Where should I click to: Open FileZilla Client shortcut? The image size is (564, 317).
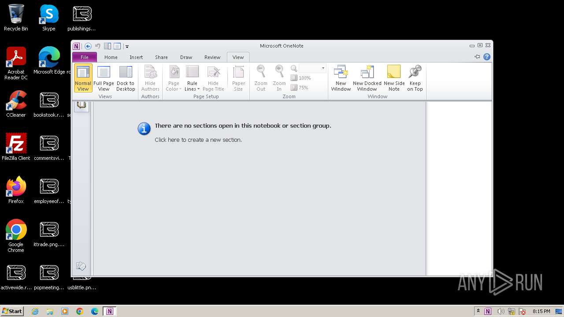pyautogui.click(x=16, y=147)
